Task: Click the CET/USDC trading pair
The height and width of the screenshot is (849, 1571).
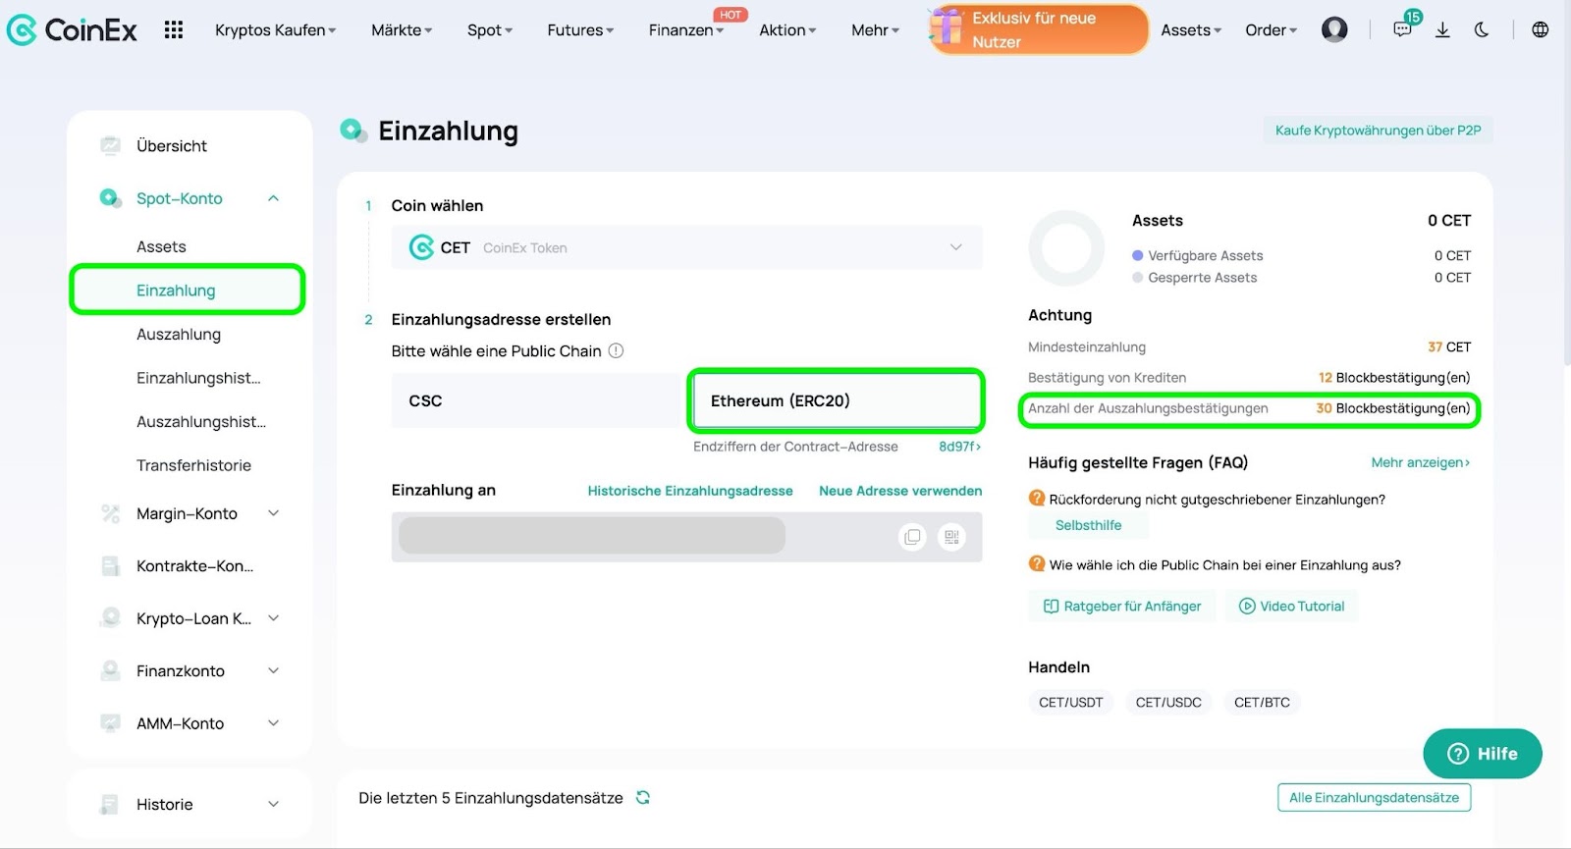Action: 1168,703
